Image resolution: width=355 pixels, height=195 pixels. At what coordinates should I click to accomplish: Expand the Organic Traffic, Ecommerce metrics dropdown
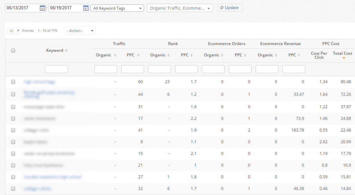click(180, 8)
